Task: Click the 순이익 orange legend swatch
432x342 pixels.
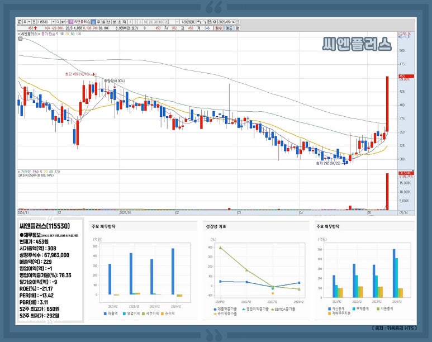Action: (162, 313)
